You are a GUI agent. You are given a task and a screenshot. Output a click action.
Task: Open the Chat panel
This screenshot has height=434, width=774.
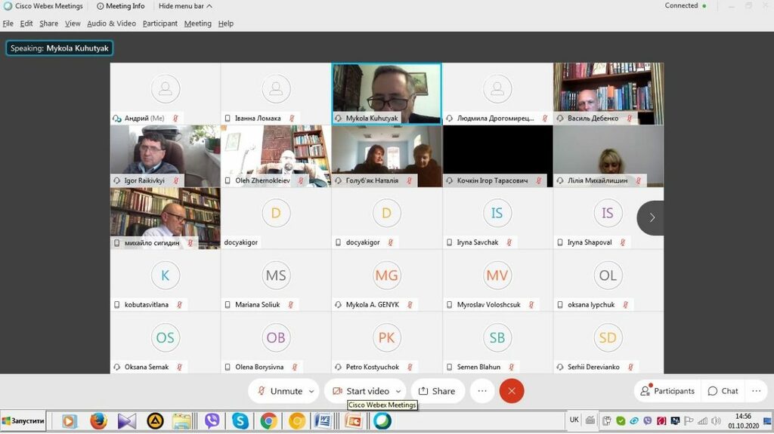click(x=723, y=391)
